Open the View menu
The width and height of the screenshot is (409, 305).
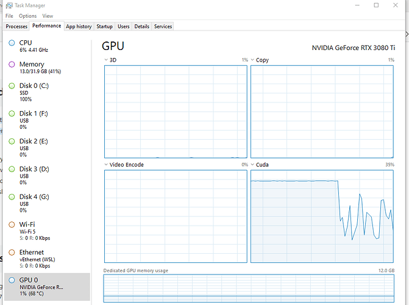48,16
